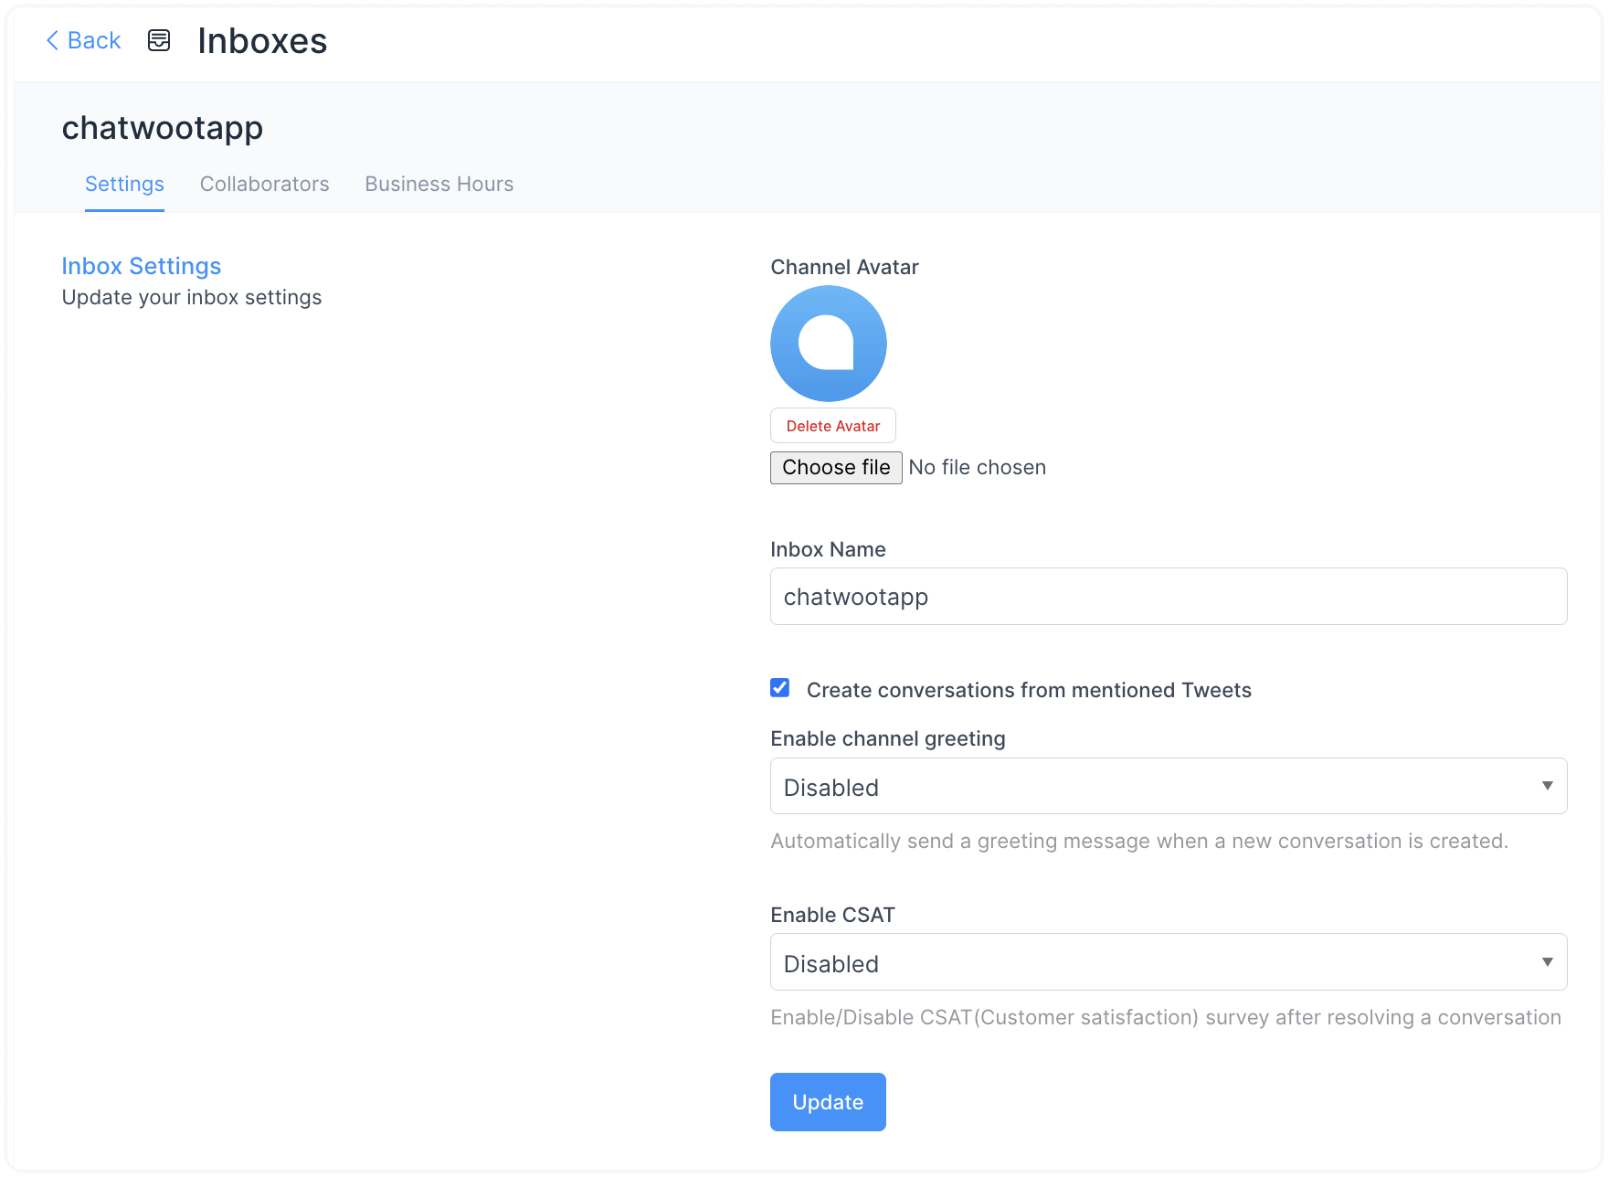This screenshot has height=1177, width=1608.
Task: Click the Update button
Action: point(828,1102)
